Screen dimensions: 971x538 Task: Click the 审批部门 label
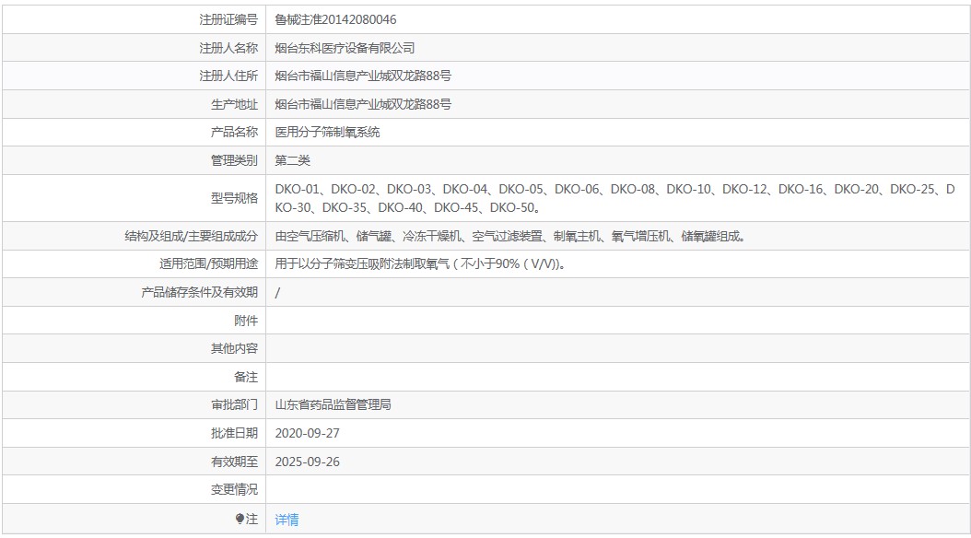[234, 405]
